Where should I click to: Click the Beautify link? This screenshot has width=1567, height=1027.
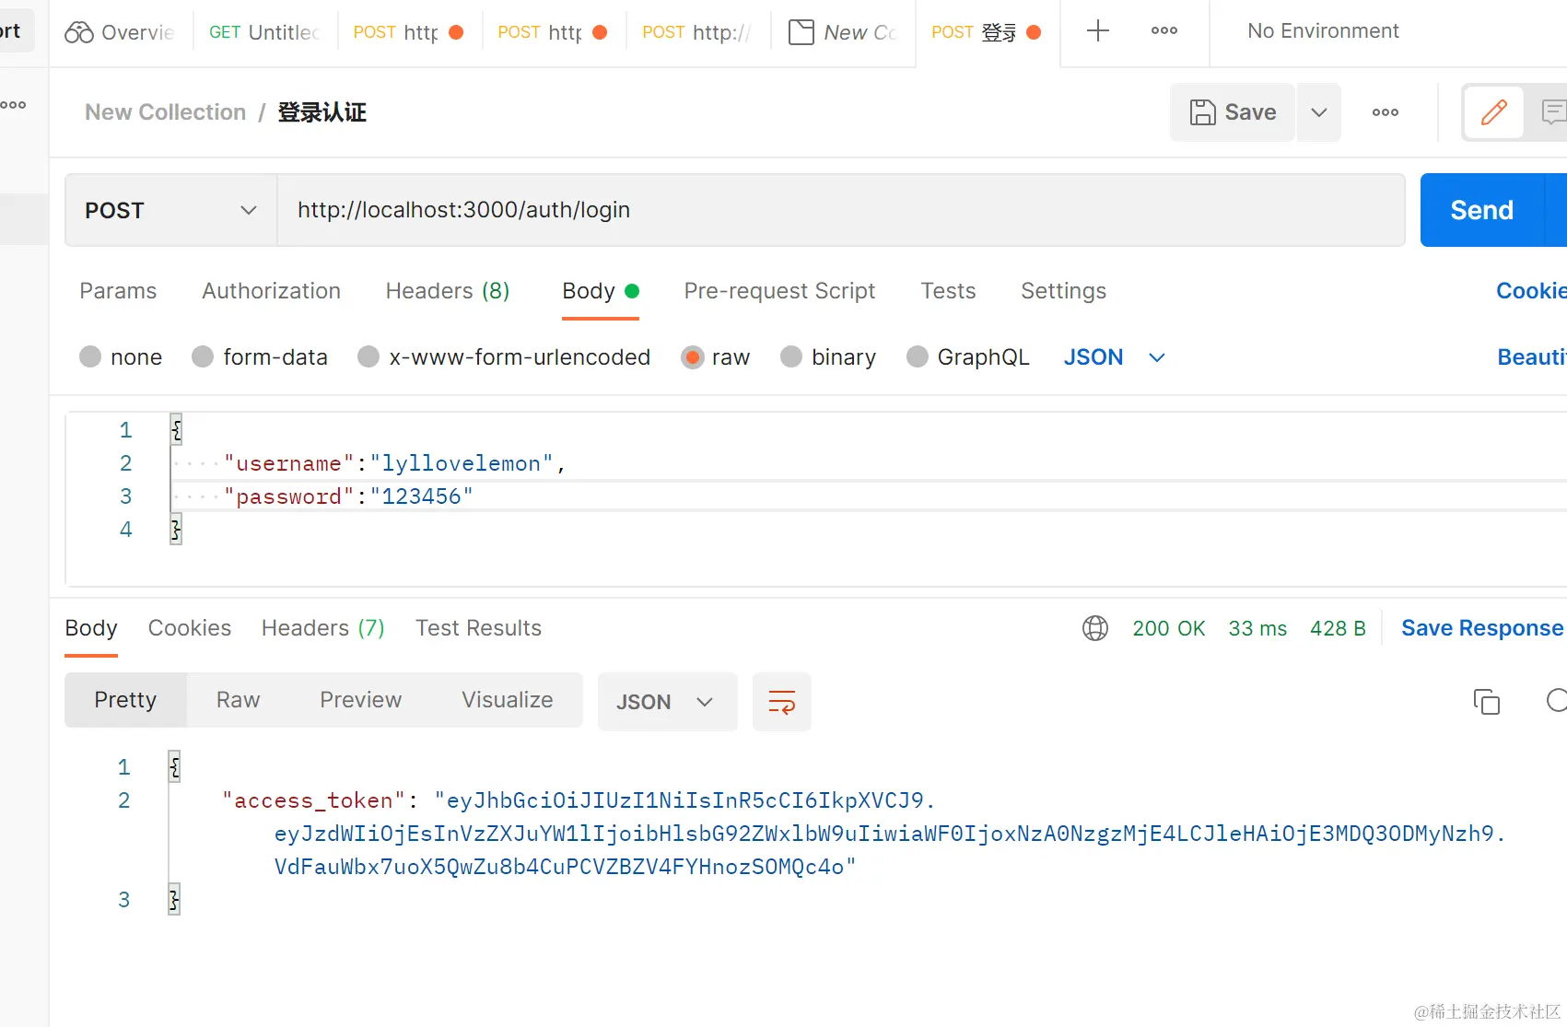pyautogui.click(x=1532, y=357)
